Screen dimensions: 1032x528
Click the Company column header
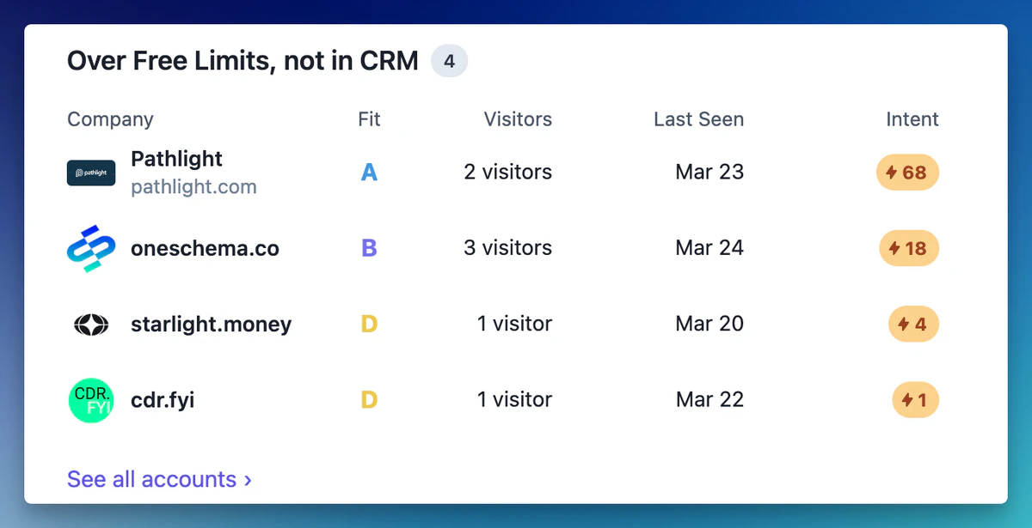click(x=110, y=119)
